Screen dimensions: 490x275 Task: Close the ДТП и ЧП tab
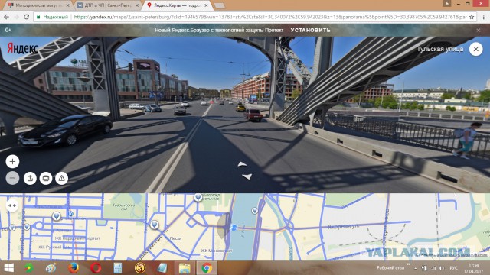[x=137, y=5]
